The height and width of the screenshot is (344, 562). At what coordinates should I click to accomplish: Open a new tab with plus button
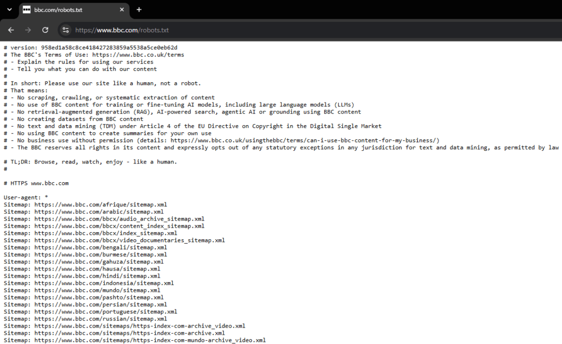click(139, 10)
